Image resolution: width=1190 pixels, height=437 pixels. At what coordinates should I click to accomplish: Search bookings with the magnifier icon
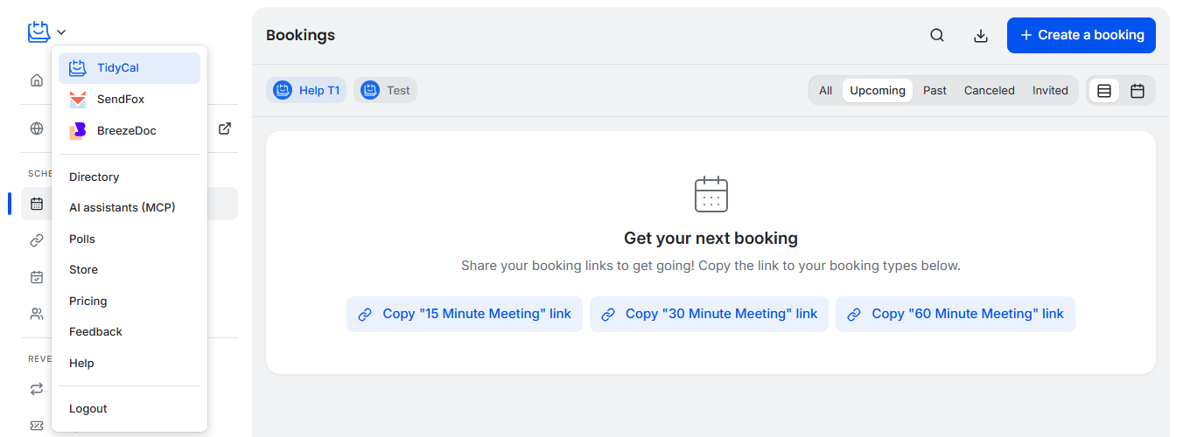(937, 36)
